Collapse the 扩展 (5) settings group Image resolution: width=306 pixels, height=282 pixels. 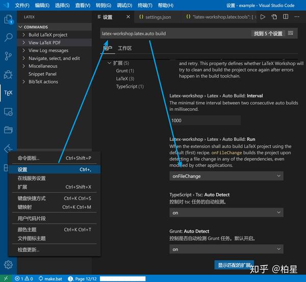[118, 63]
